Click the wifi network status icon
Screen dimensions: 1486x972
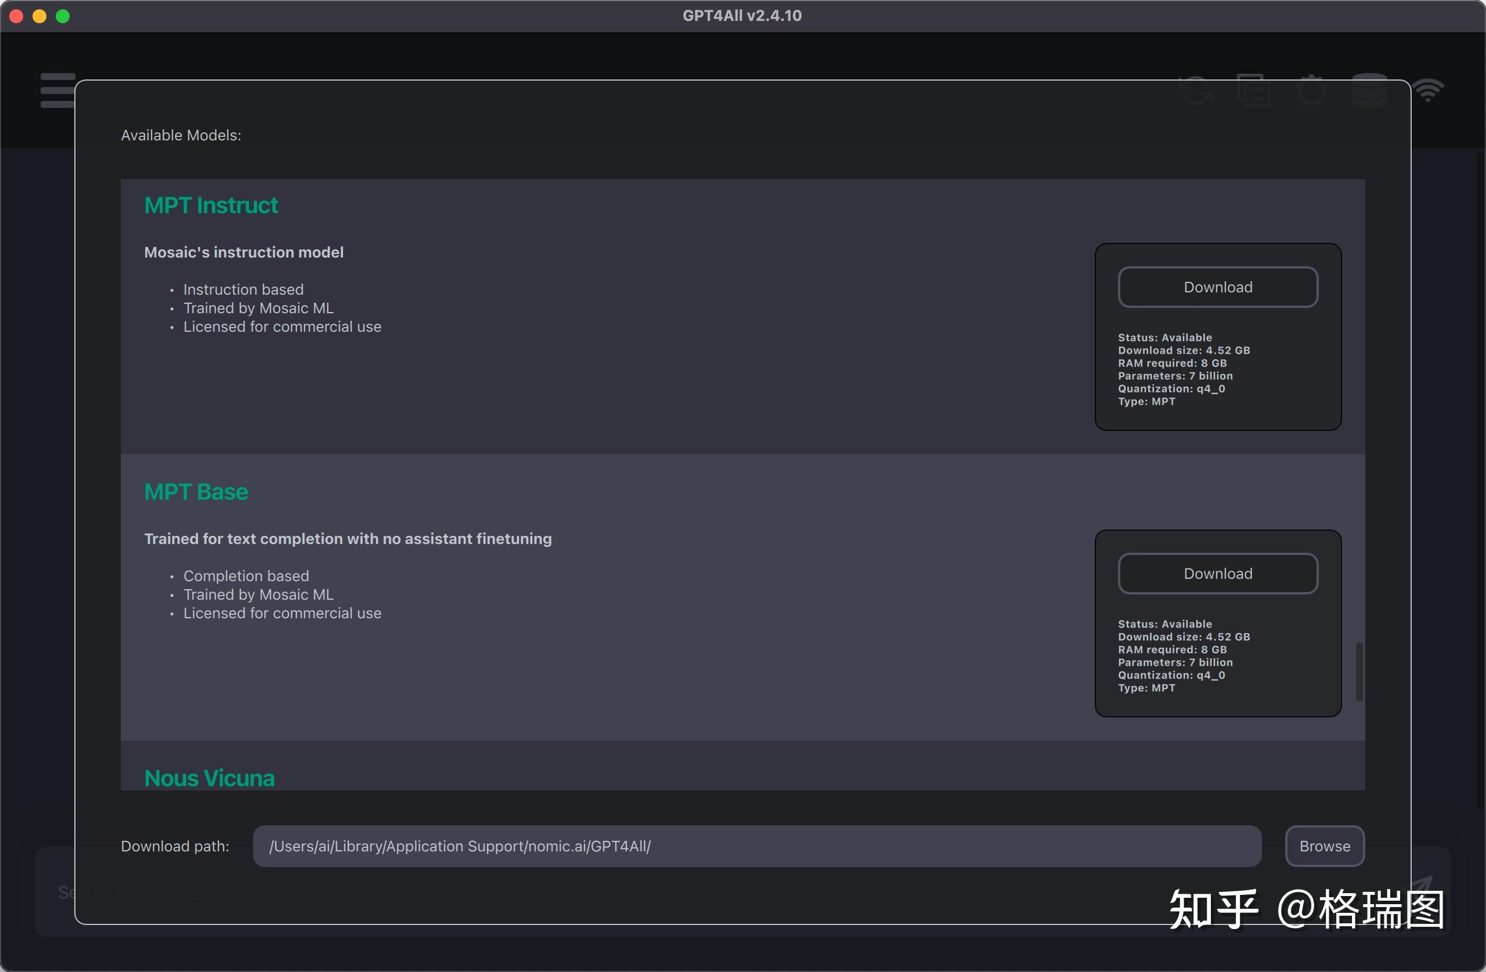point(1429,92)
